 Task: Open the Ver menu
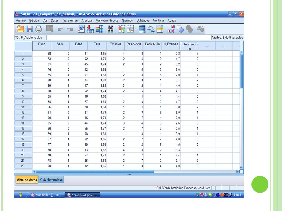45,21
